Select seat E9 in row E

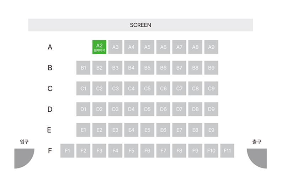tap(211, 130)
